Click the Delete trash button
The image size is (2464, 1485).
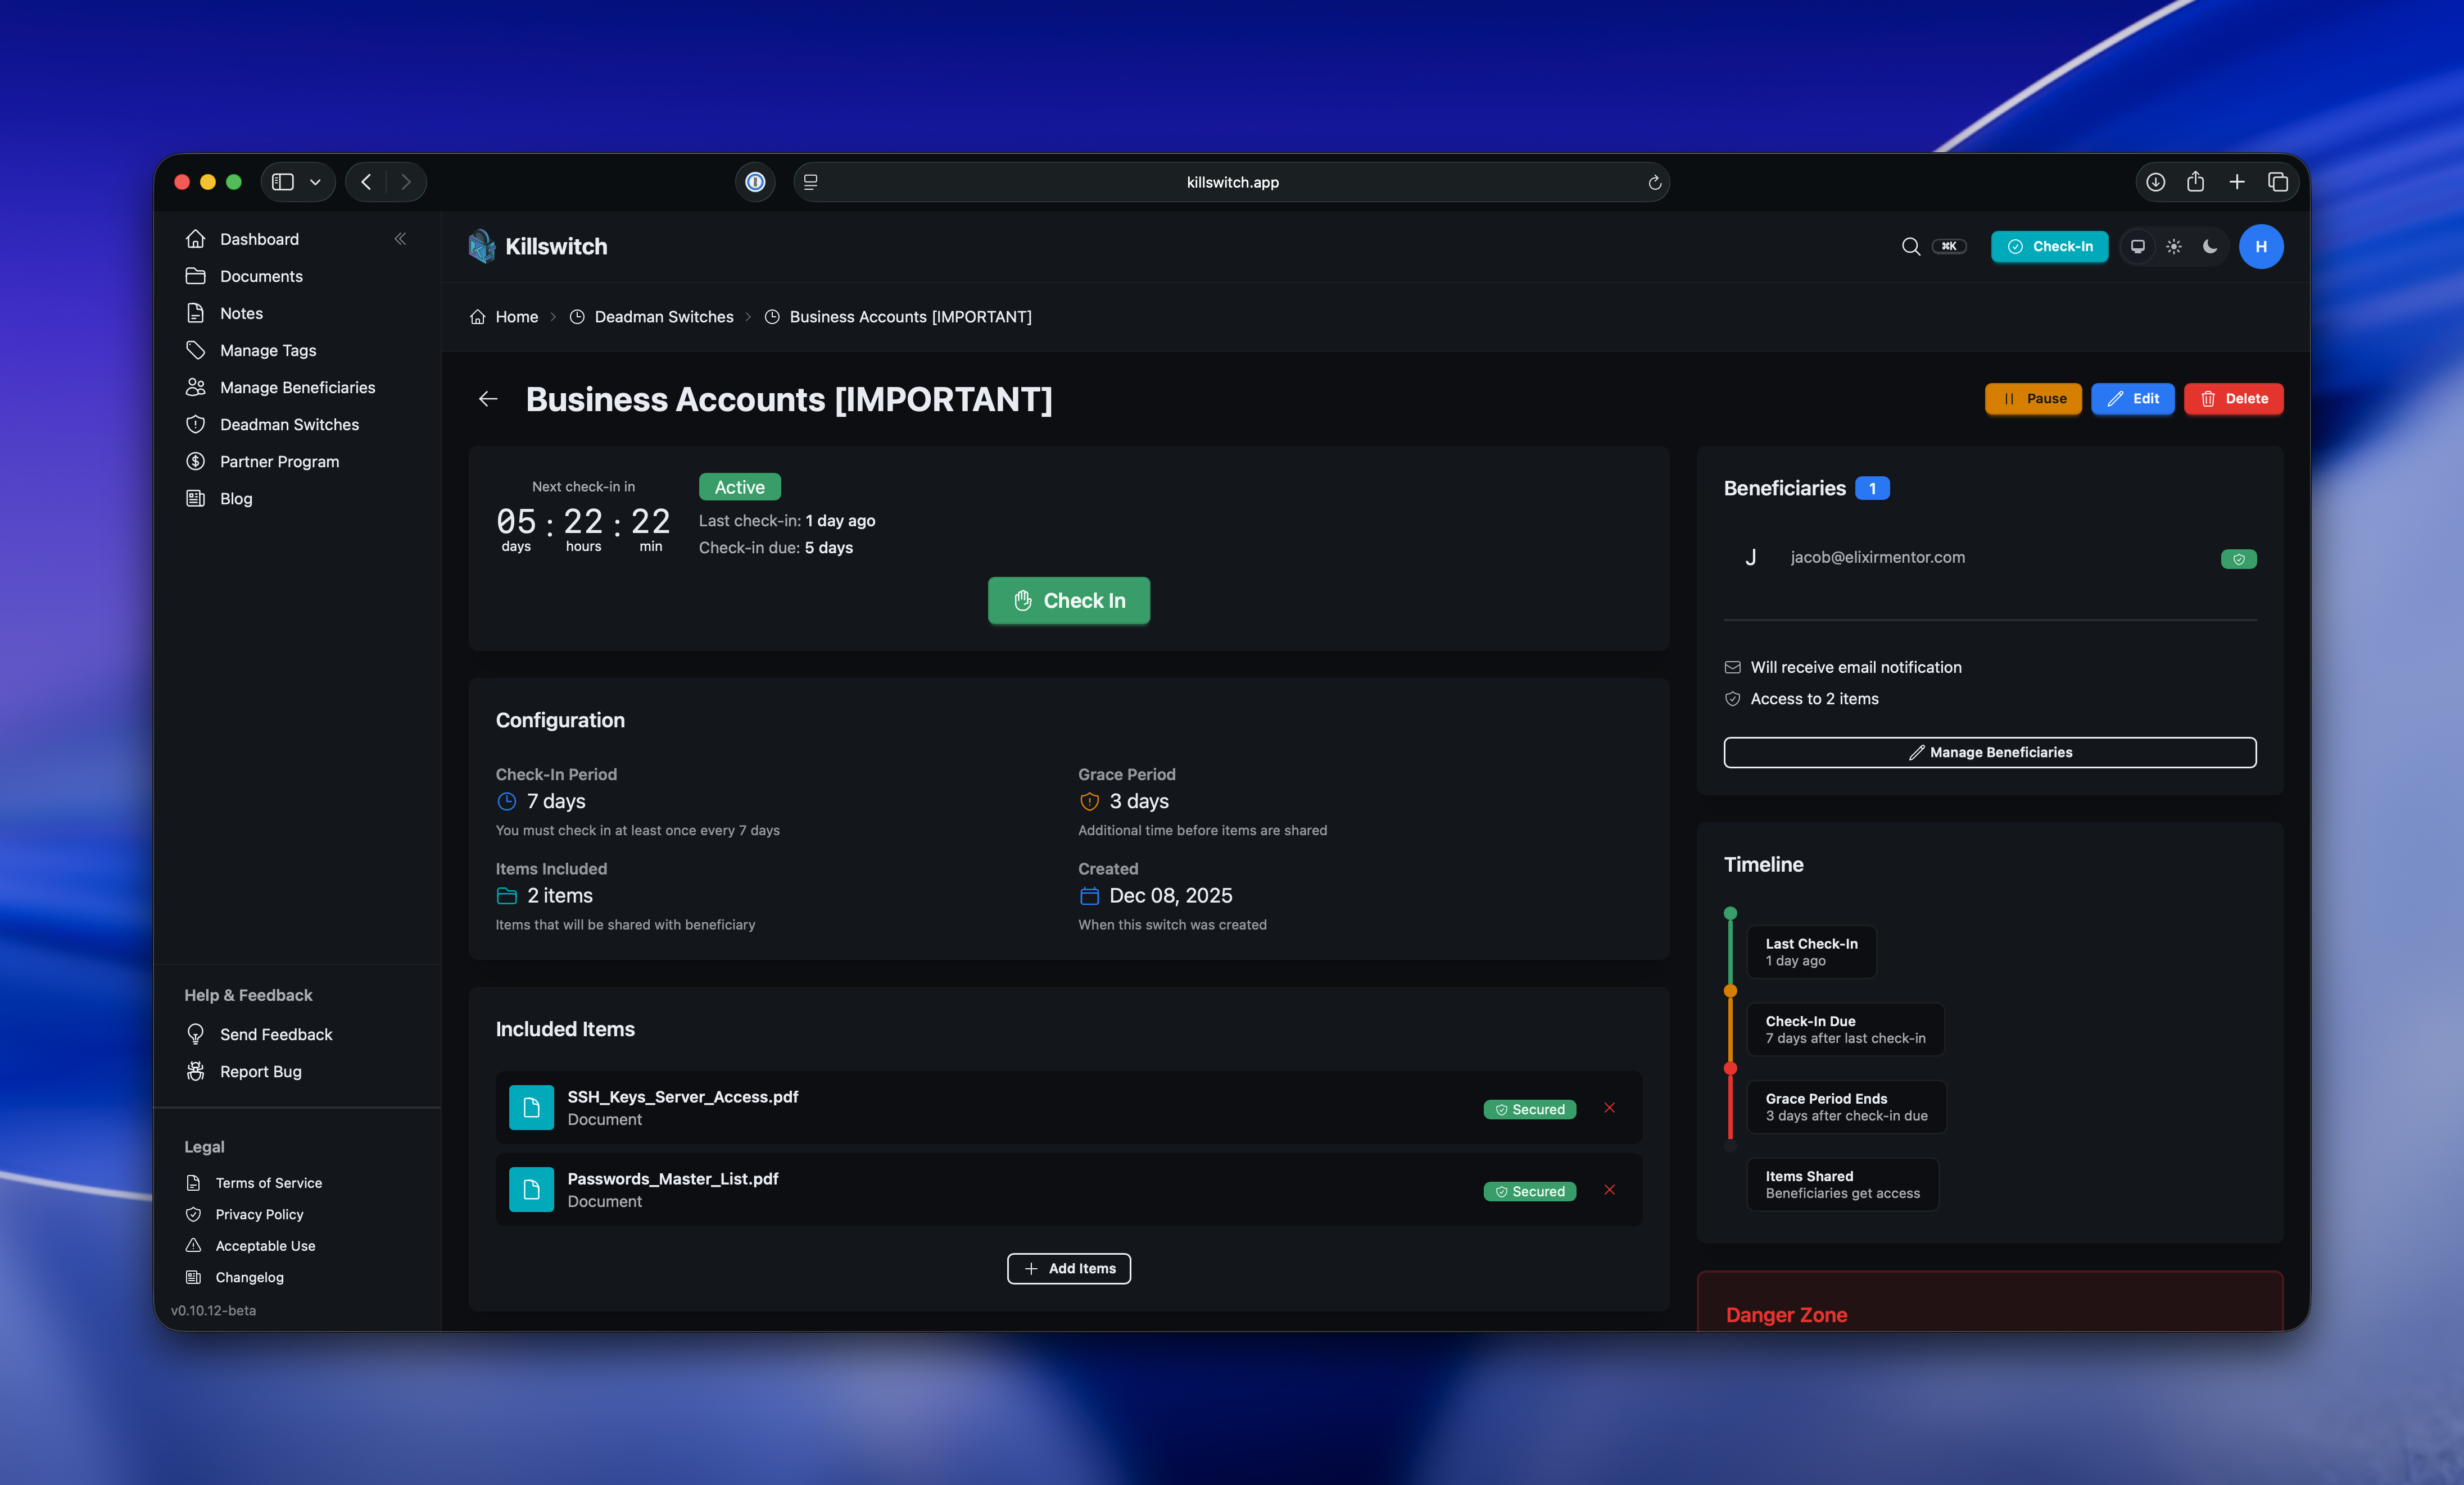(2233, 399)
